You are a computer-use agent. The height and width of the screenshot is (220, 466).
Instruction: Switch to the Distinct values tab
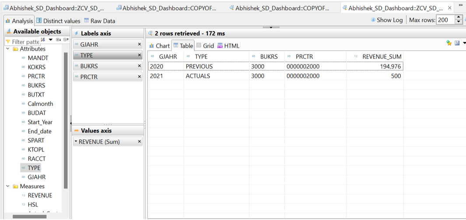[58, 21]
